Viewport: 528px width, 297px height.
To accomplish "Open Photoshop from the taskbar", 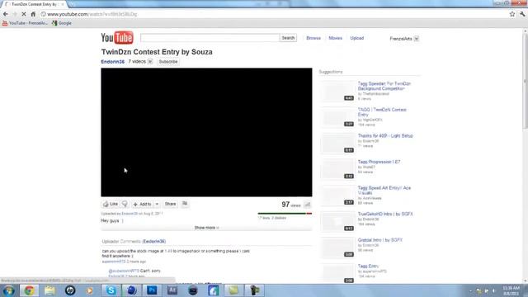I will click(152, 290).
